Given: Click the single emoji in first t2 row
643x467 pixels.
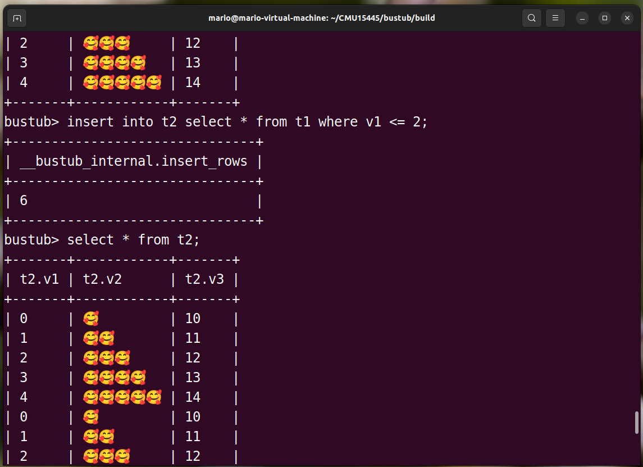Looking at the screenshot, I should (90, 319).
